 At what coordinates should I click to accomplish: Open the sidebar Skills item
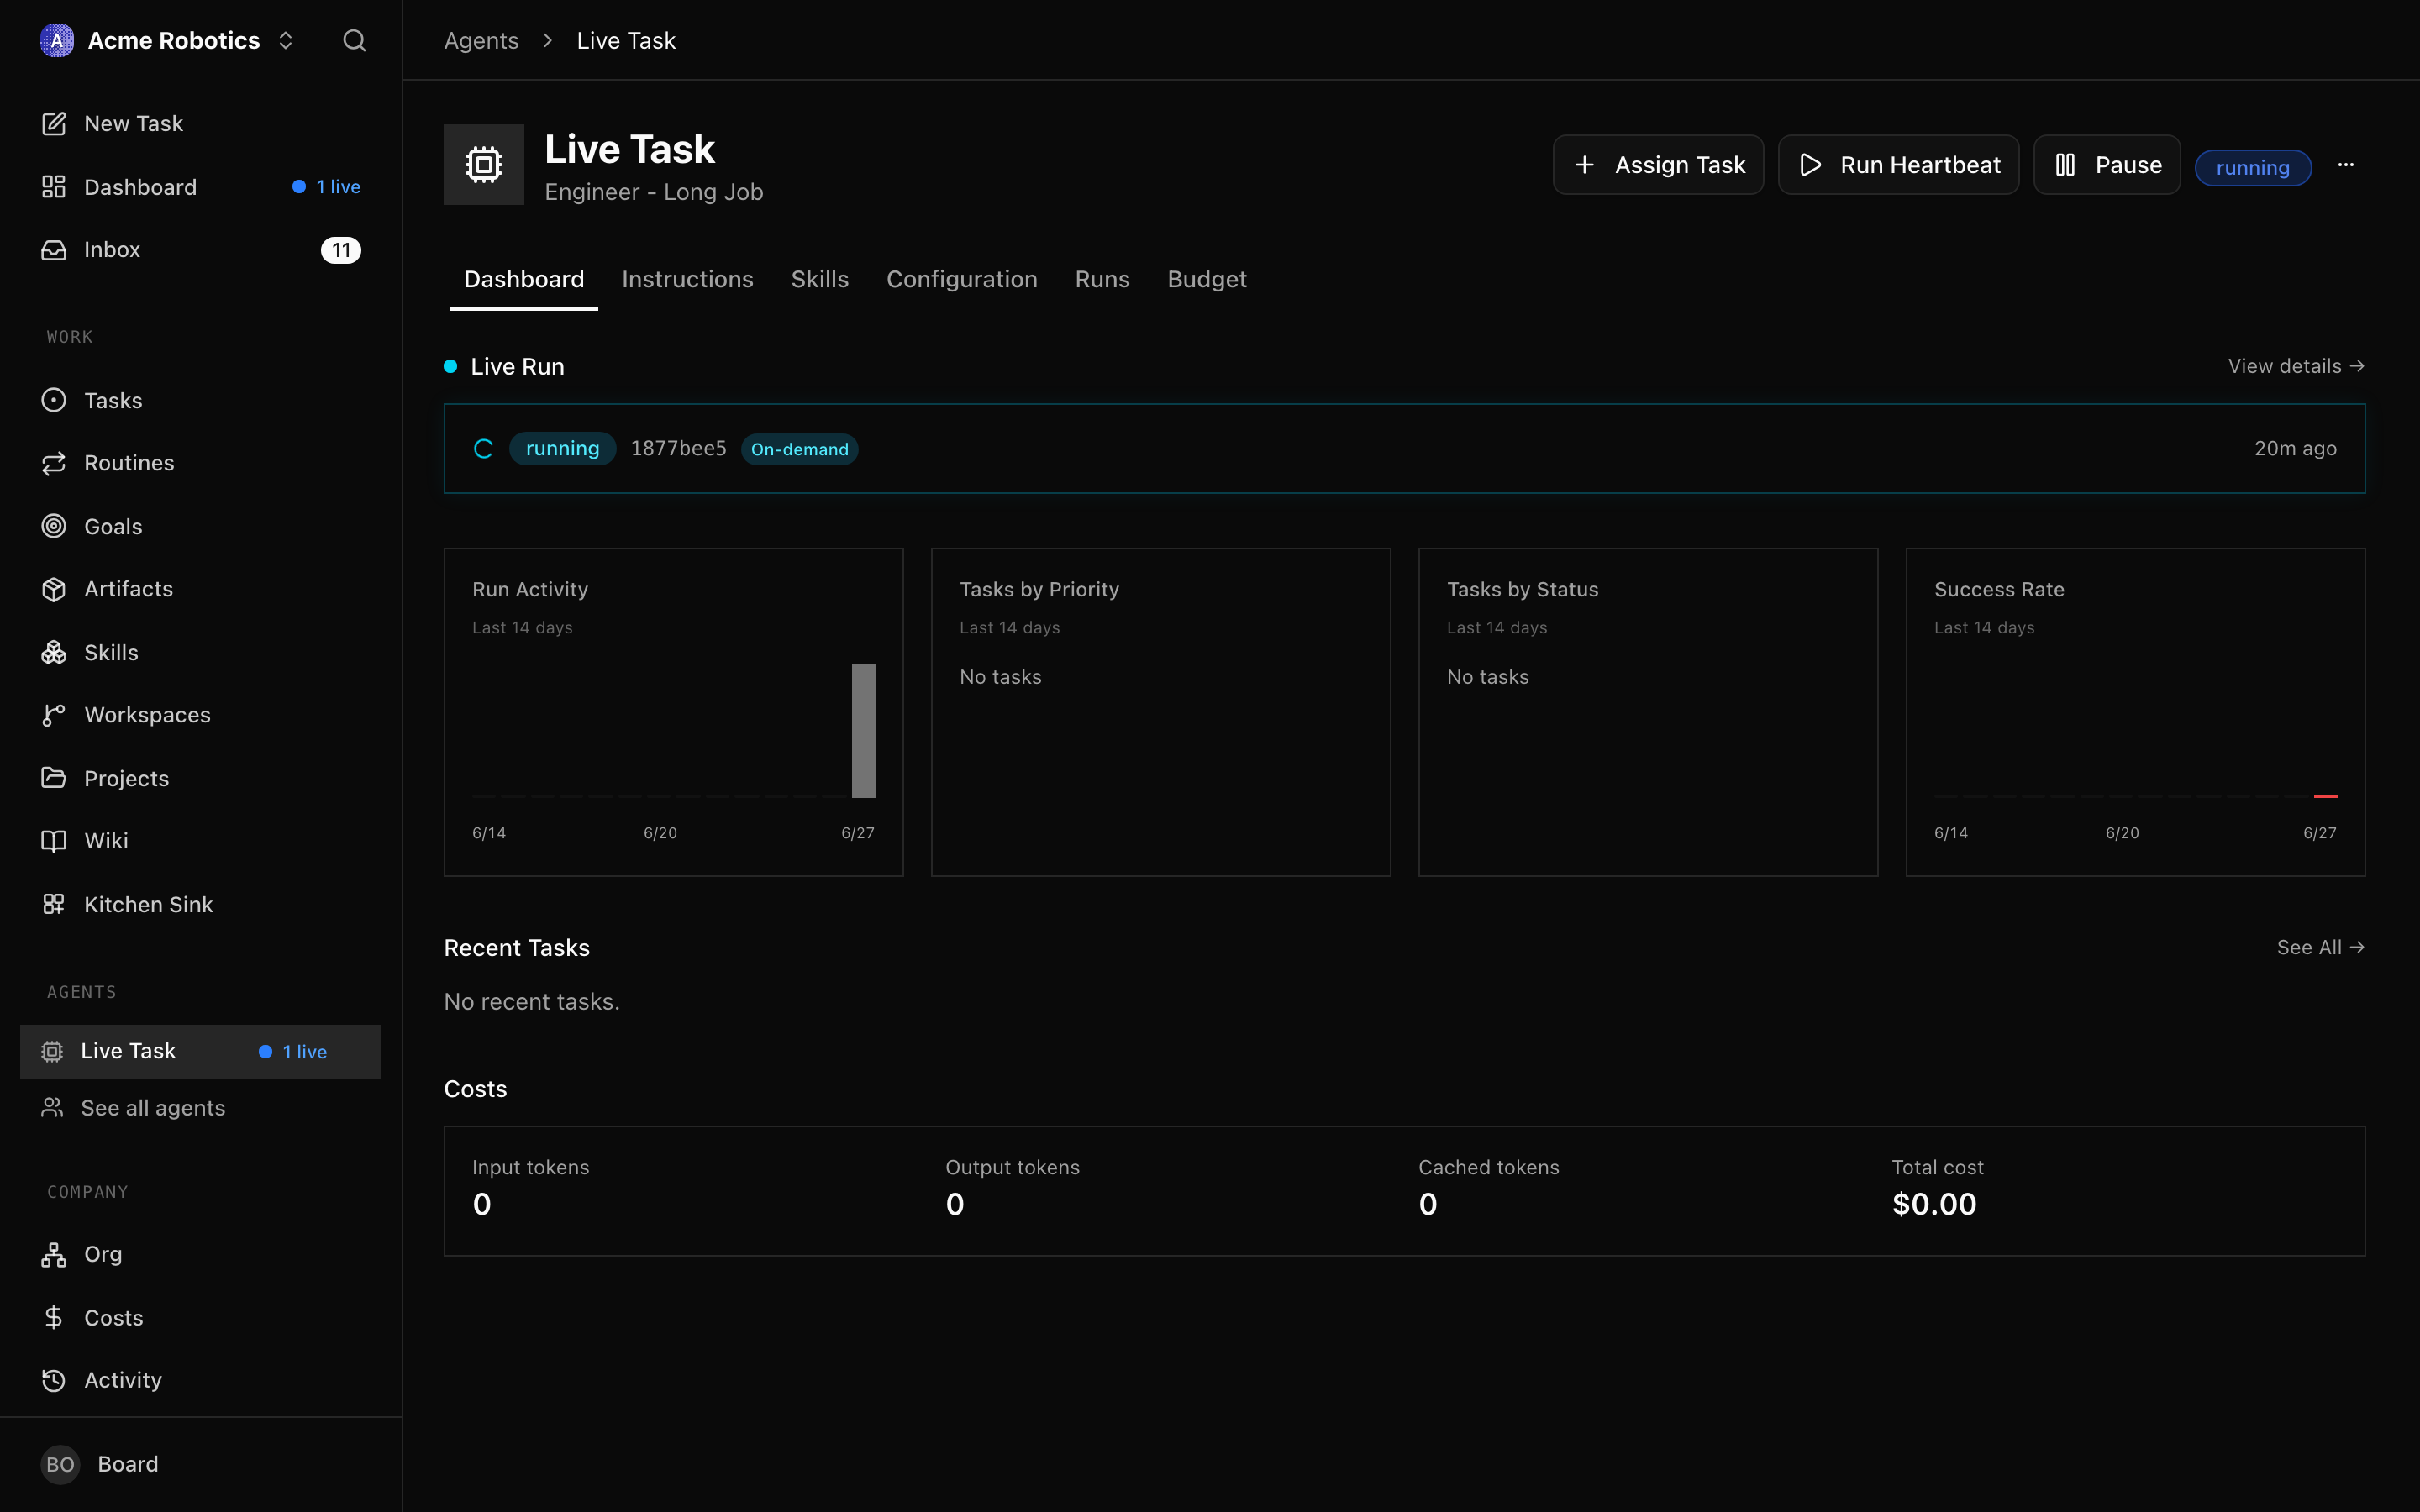click(200, 652)
